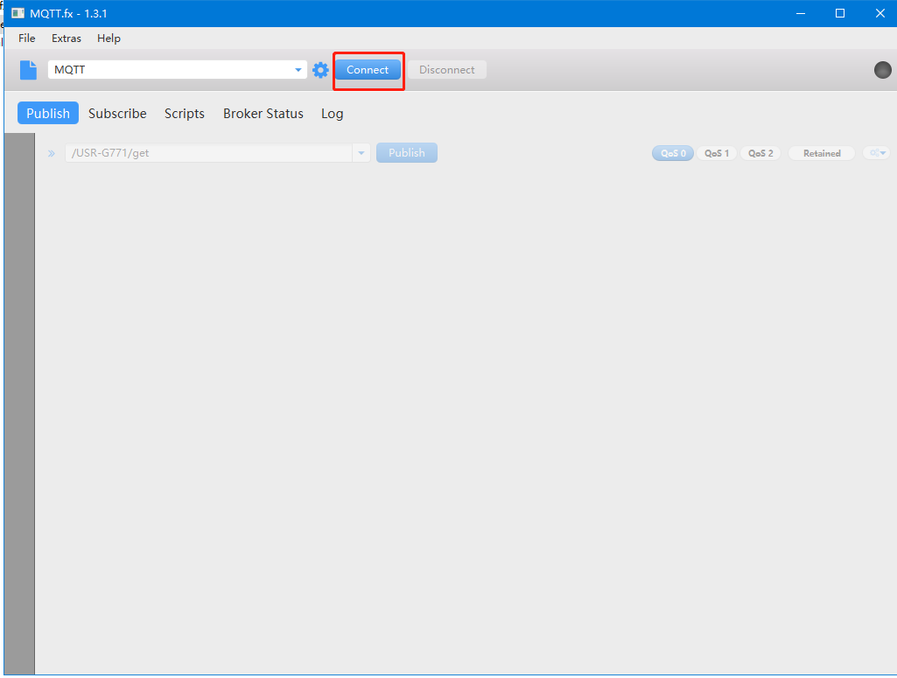Click the Publish button beside topic field
The image size is (897, 678).
pos(407,152)
